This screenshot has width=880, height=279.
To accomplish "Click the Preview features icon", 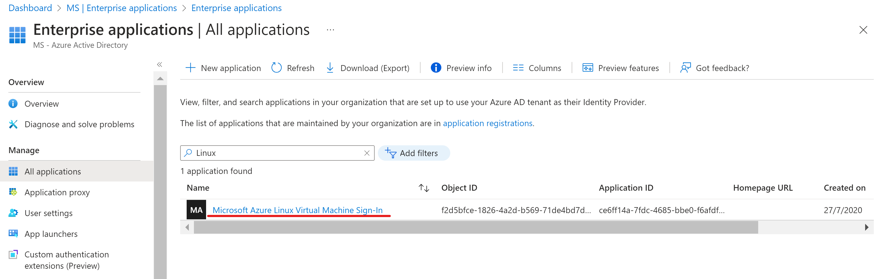I will [x=587, y=68].
